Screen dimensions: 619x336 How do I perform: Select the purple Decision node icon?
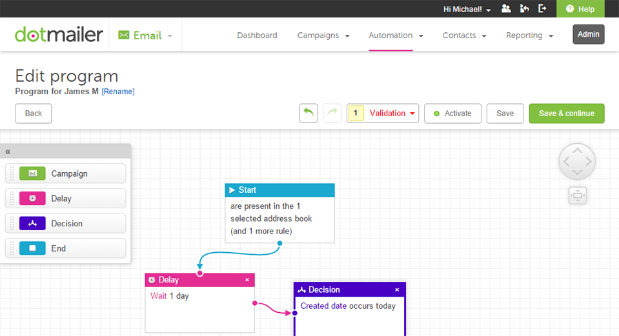point(32,224)
